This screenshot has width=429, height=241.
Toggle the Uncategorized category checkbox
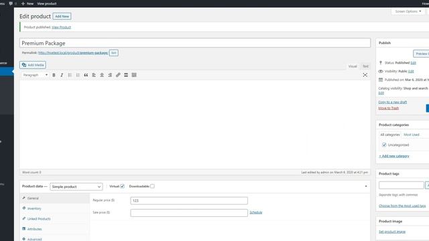click(384, 145)
